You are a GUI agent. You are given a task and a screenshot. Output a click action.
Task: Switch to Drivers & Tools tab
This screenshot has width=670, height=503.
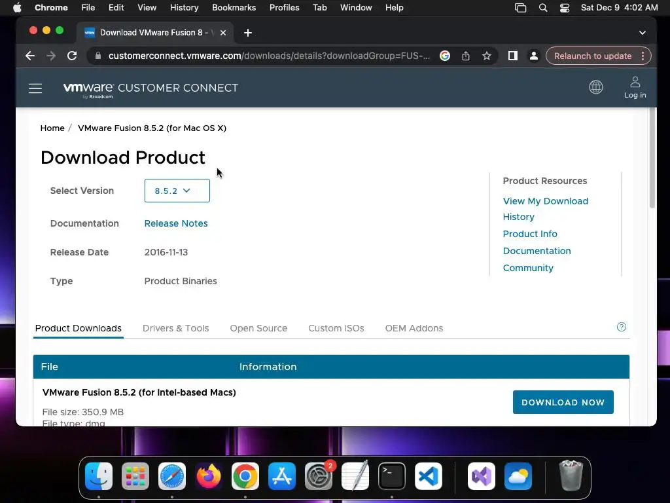(x=175, y=329)
